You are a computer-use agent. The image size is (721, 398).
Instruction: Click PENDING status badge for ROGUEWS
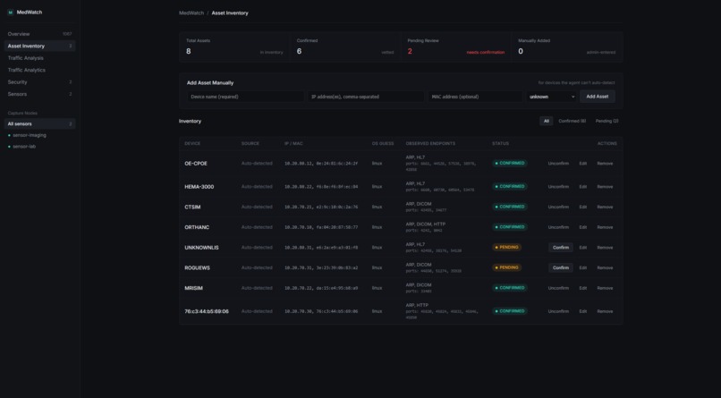(x=506, y=267)
